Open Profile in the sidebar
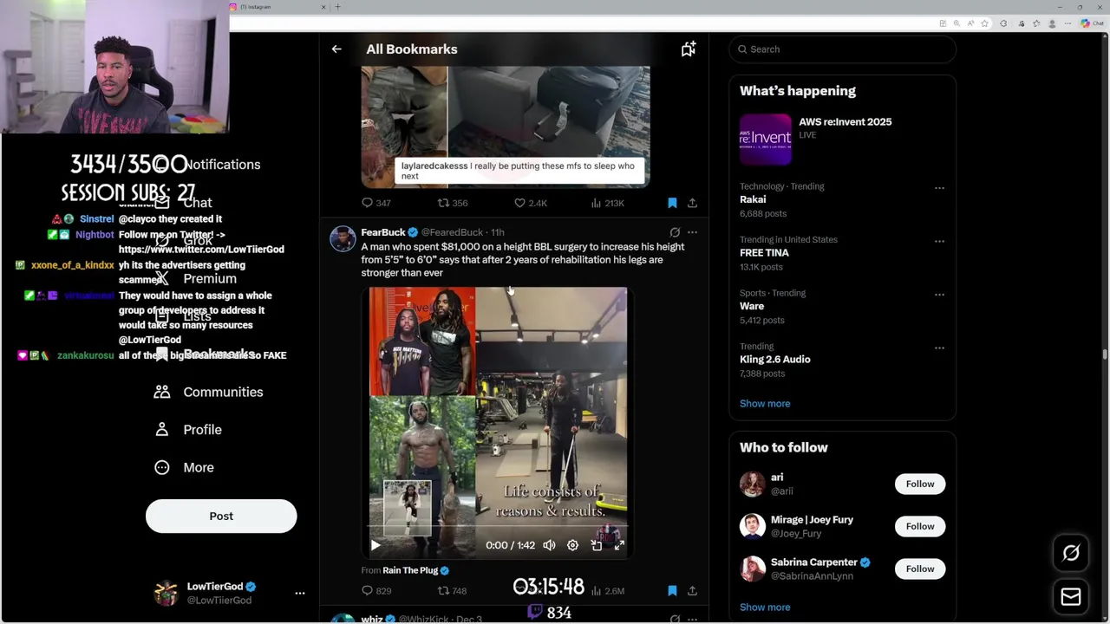This screenshot has height=624, width=1110. pos(187,430)
